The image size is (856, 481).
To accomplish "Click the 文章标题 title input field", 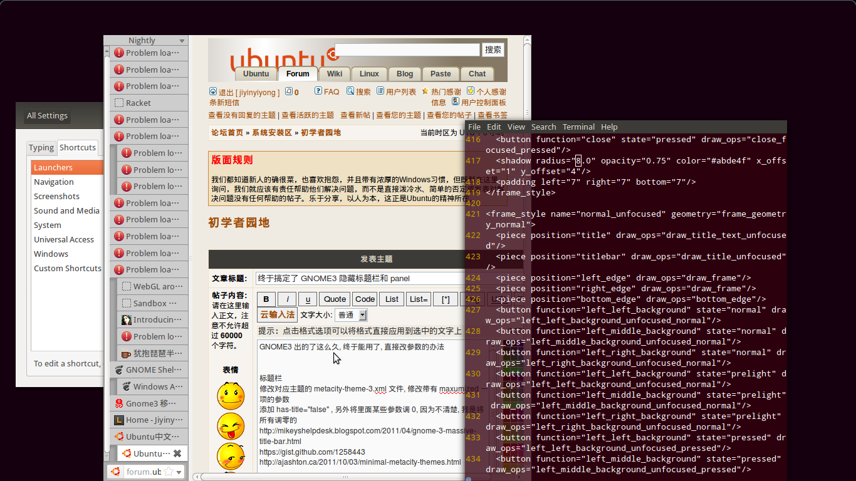I will [x=360, y=278].
